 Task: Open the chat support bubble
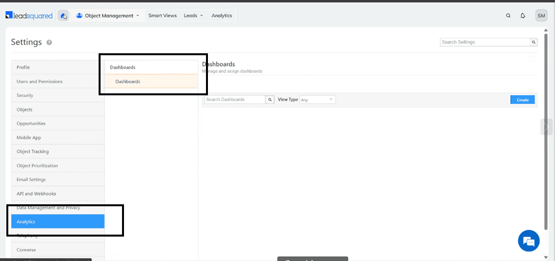click(x=529, y=241)
